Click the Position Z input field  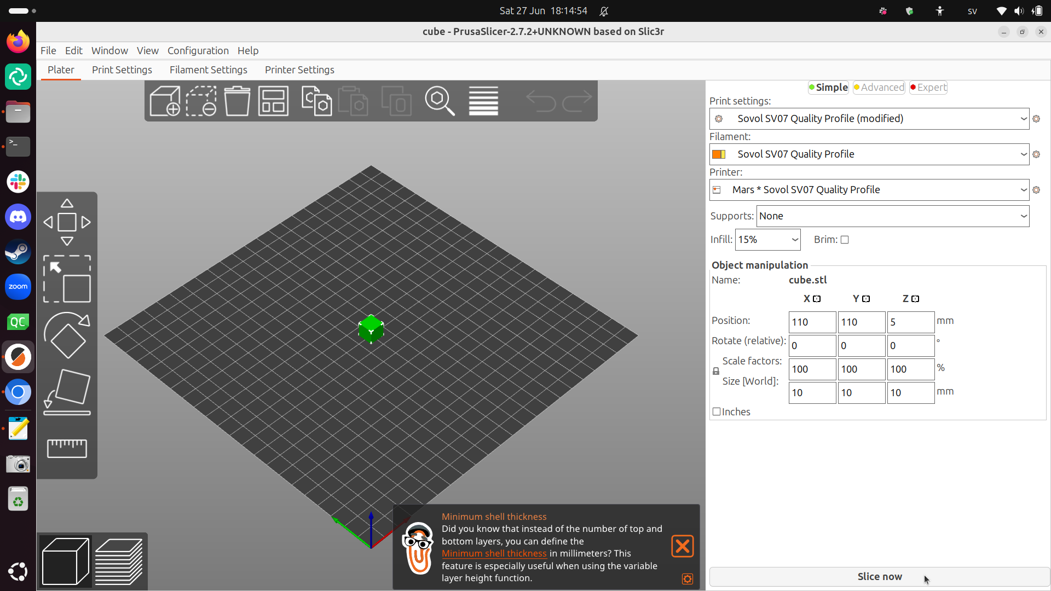click(x=911, y=322)
